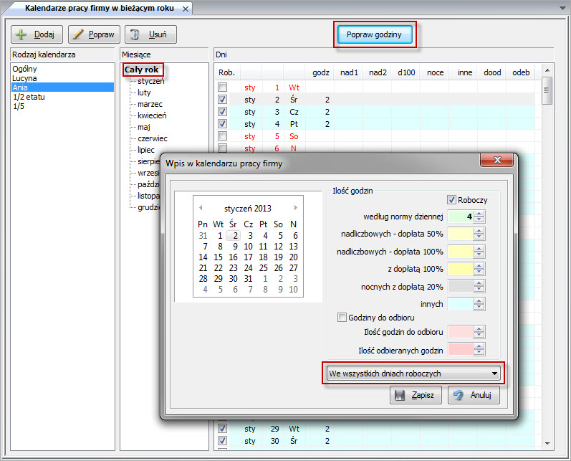Pick day 2 of styczeń in the calendar
The height and width of the screenshot is (461, 571).
[x=235, y=236]
